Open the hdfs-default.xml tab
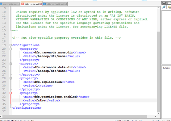171x121 pixels. pos(55,4)
